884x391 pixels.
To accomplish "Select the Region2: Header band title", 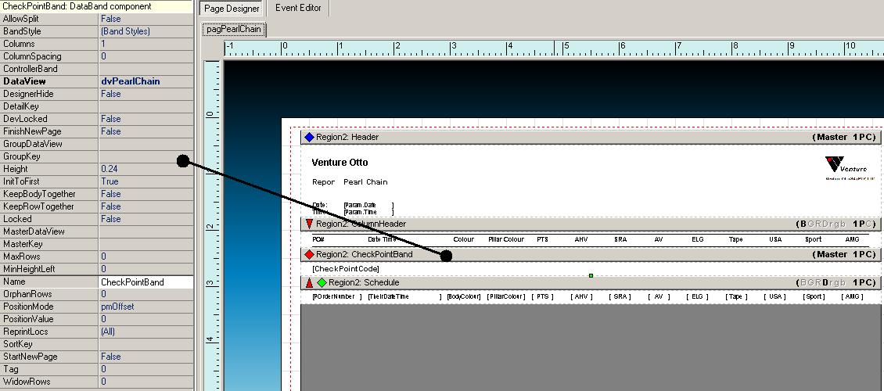I will click(x=347, y=137).
